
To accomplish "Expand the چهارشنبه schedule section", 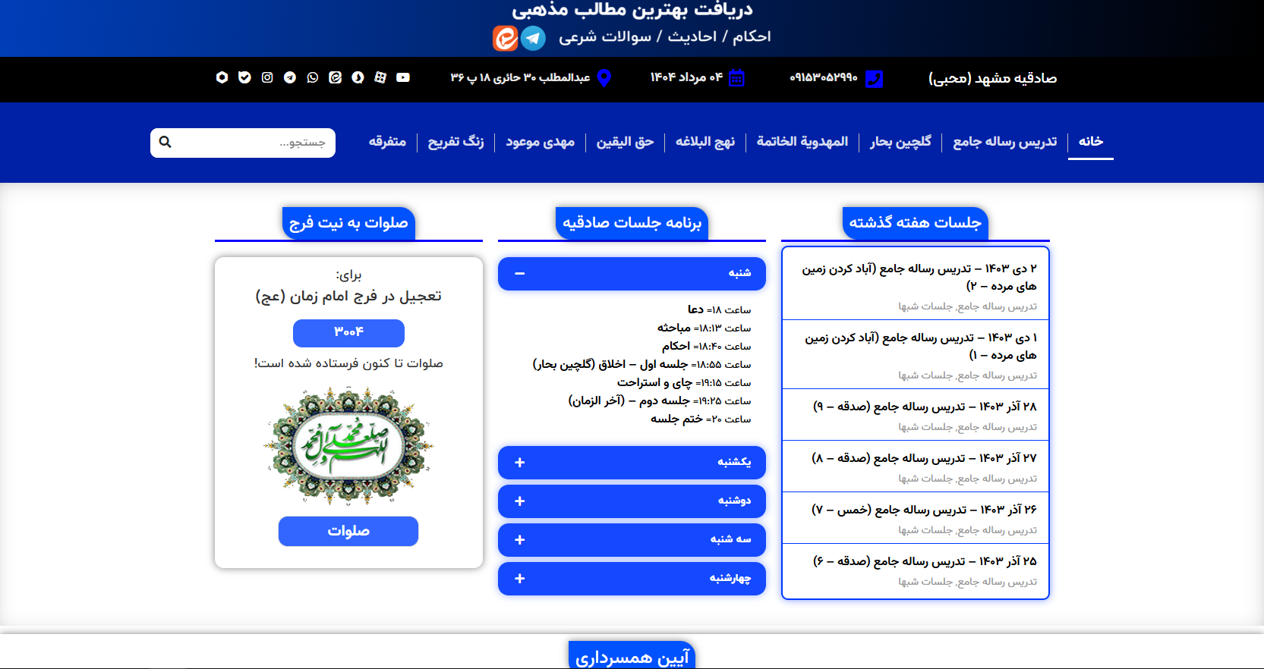I will coord(632,578).
